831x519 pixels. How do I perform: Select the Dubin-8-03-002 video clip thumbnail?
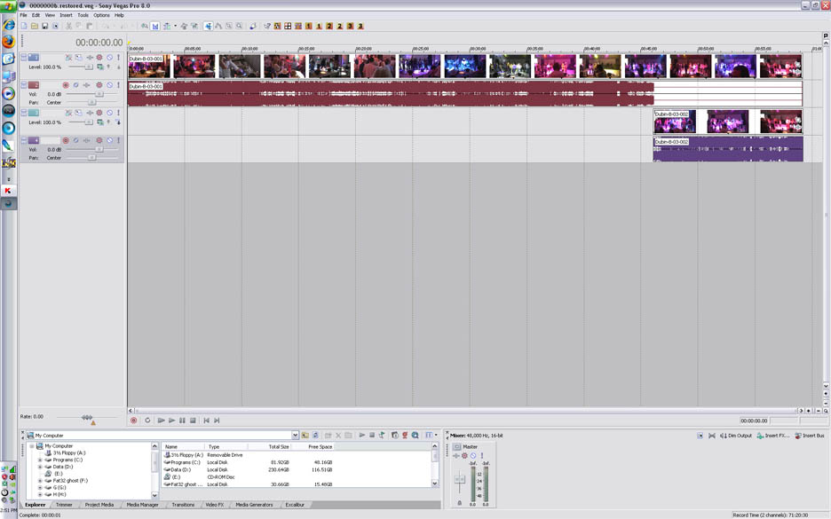tap(675, 122)
